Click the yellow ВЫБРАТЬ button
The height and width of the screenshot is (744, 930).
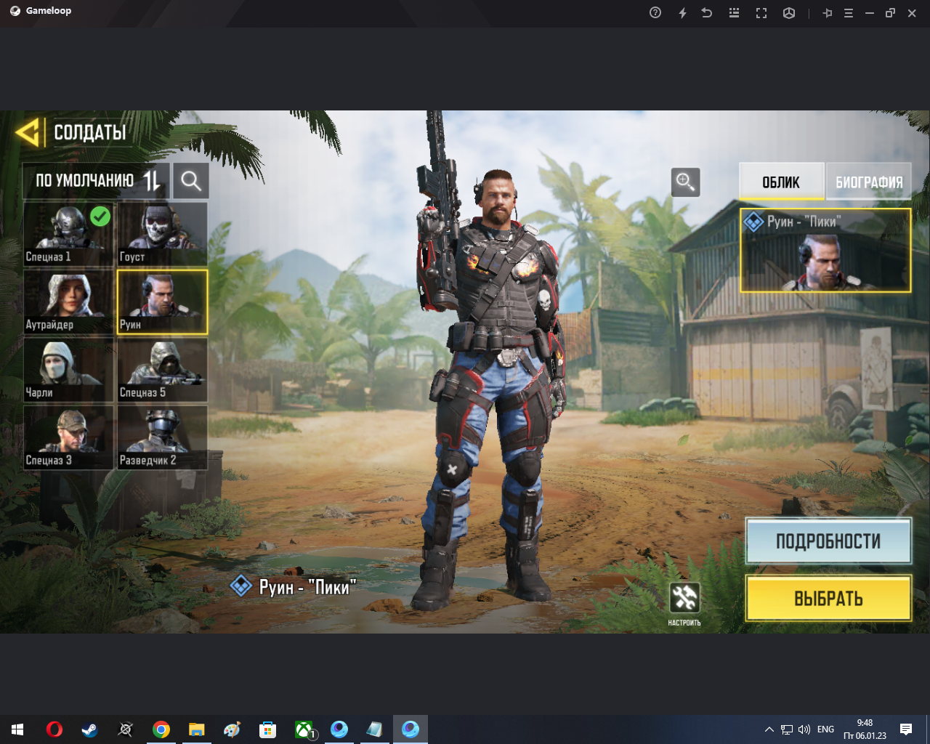[828, 598]
